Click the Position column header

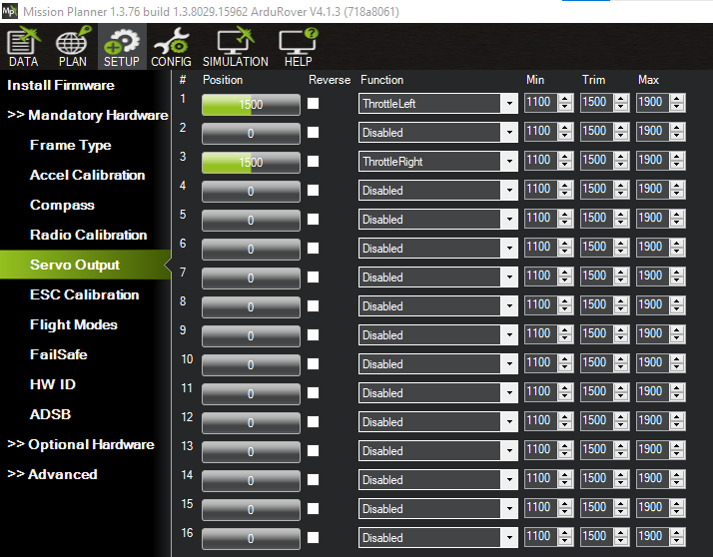tap(223, 80)
